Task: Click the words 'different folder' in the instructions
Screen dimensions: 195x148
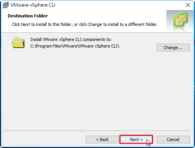Action: click(x=142, y=24)
